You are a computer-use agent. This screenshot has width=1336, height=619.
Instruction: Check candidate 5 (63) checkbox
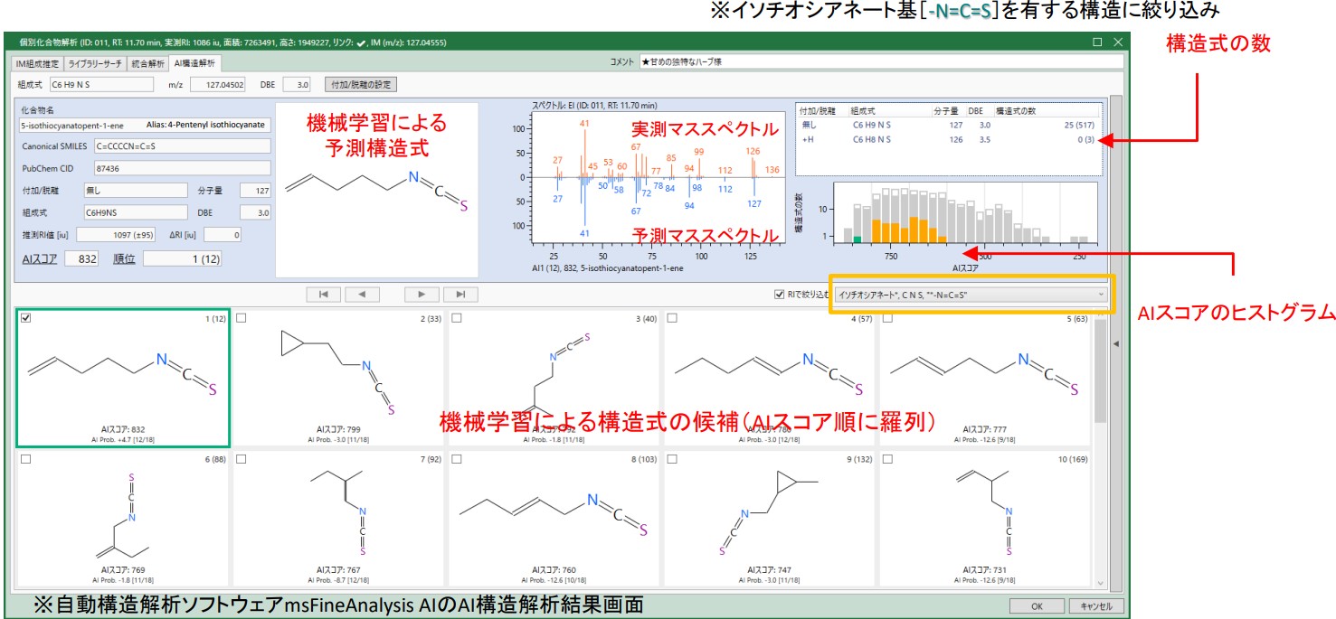(x=887, y=317)
